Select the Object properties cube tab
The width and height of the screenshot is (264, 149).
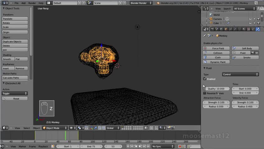[226, 29]
